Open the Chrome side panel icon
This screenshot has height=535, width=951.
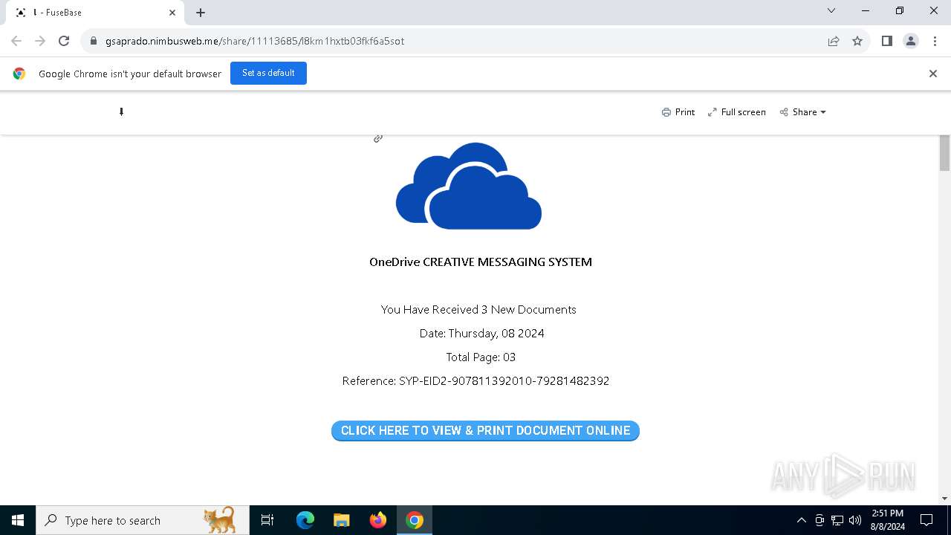886,41
